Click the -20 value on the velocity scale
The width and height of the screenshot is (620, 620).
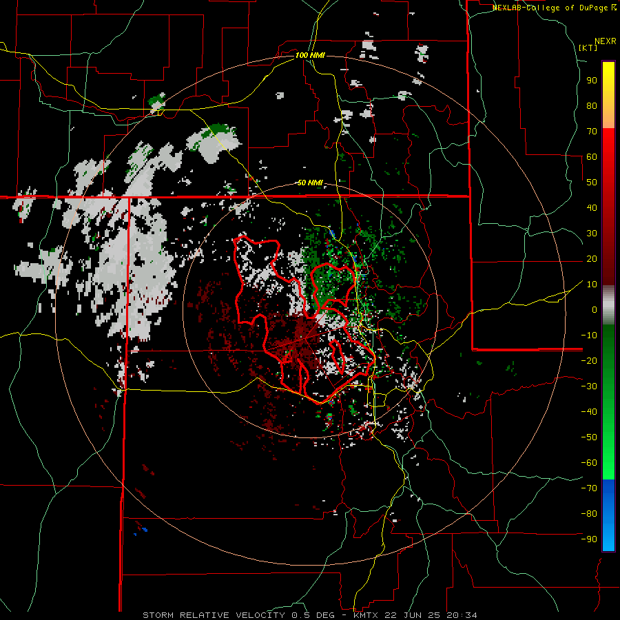[589, 361]
